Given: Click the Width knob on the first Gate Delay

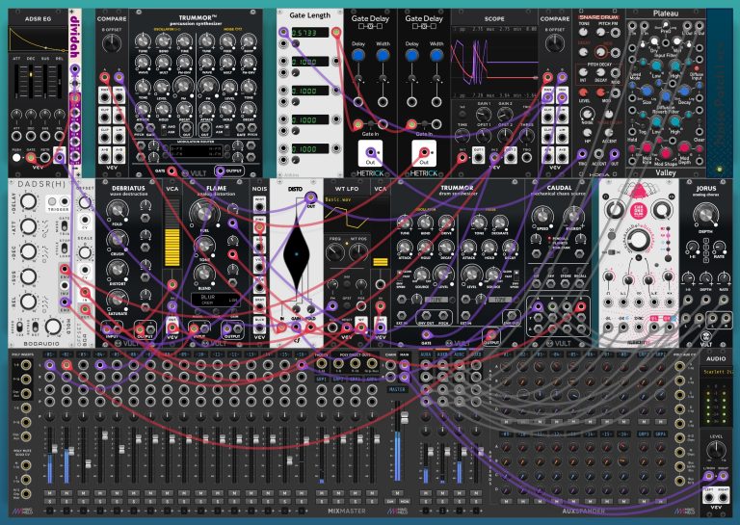Looking at the screenshot, I should tap(383, 56).
